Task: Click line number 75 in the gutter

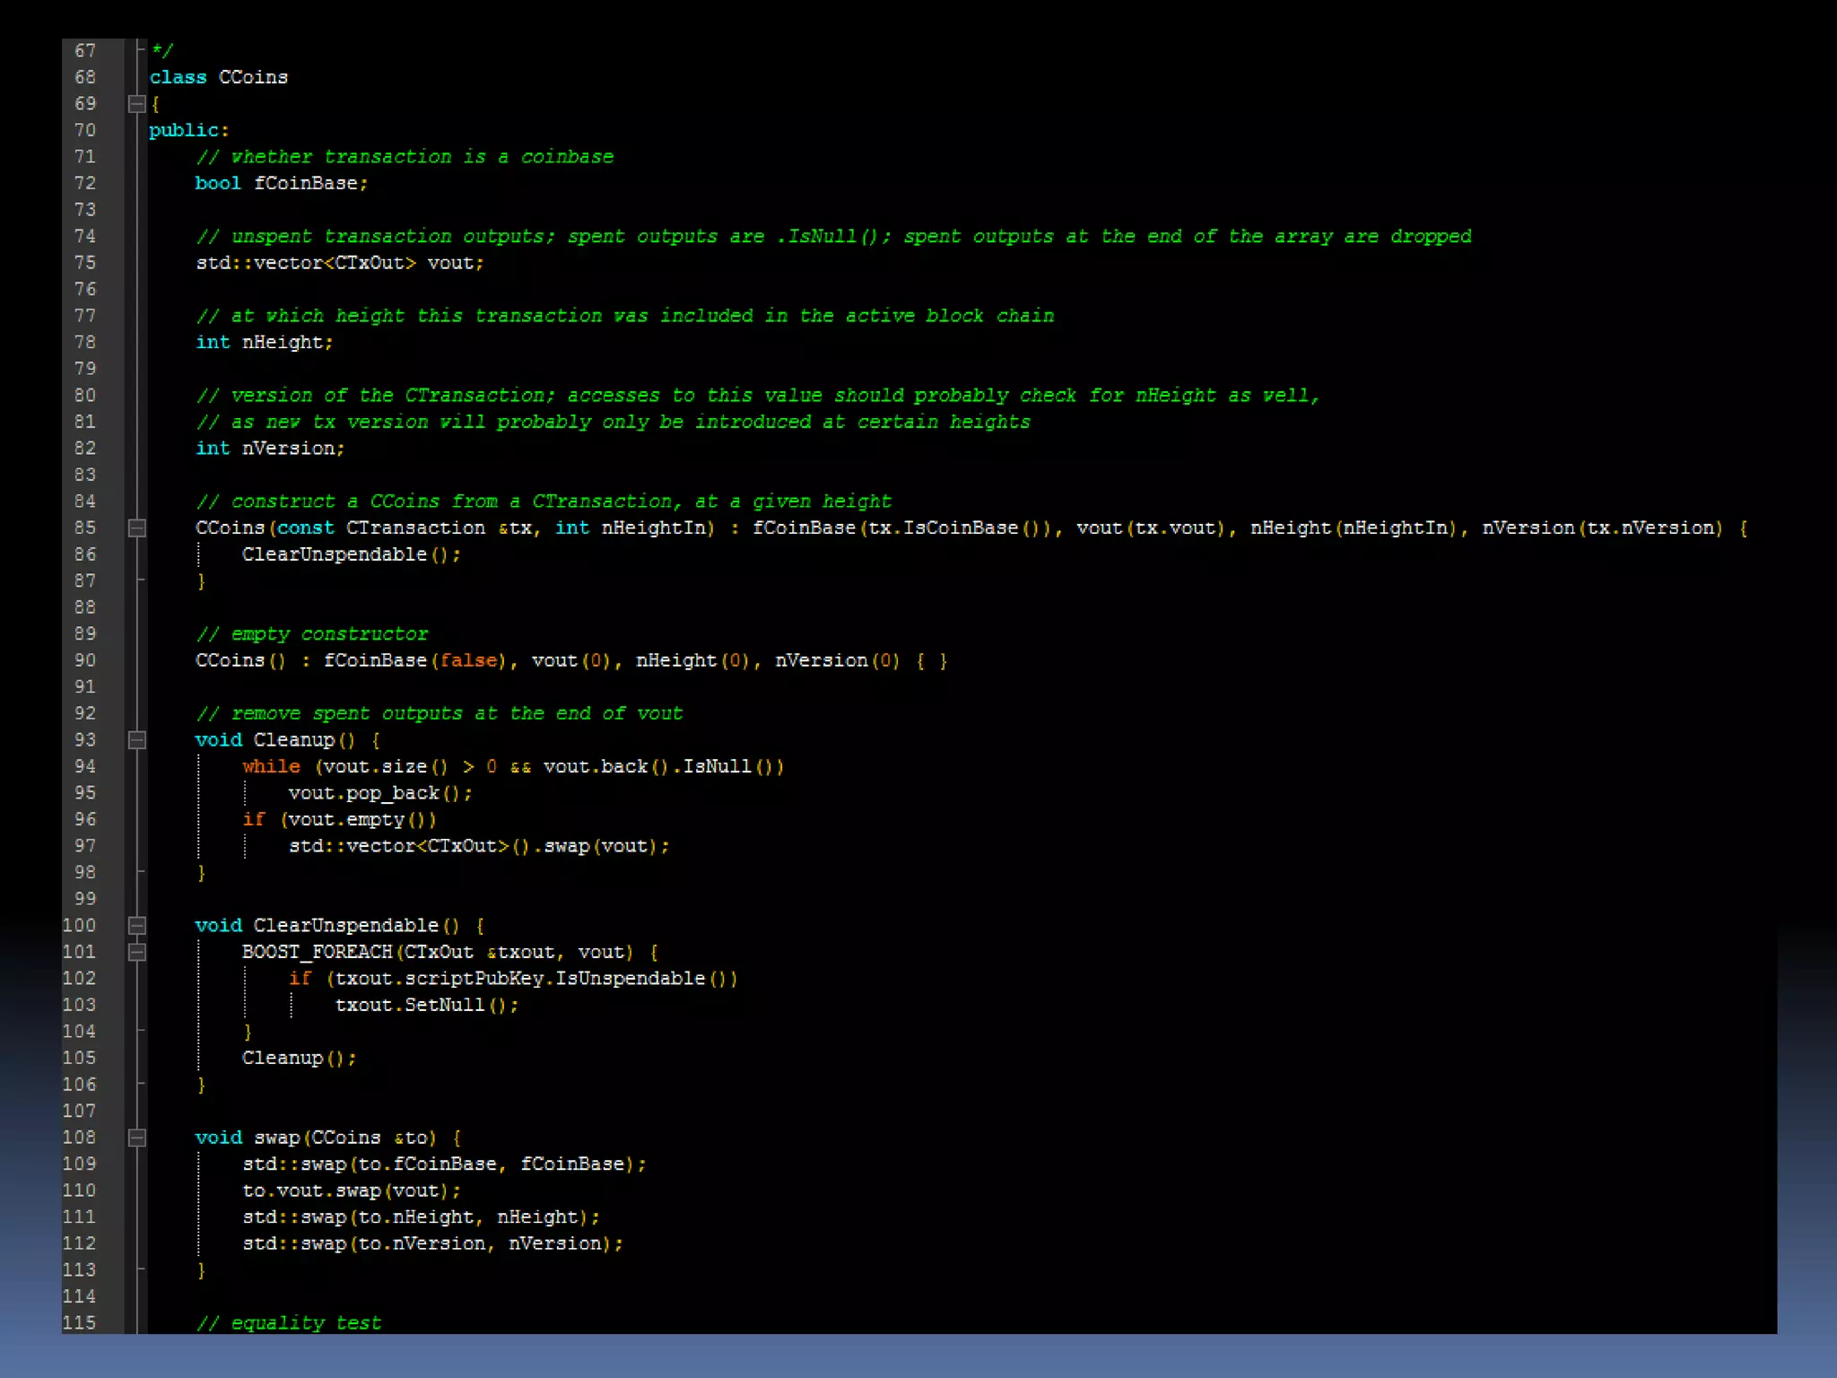Action: click(85, 263)
